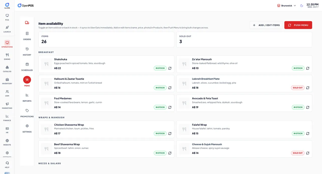Sync the Labneh Breakfast Plate item

click(x=308, y=88)
